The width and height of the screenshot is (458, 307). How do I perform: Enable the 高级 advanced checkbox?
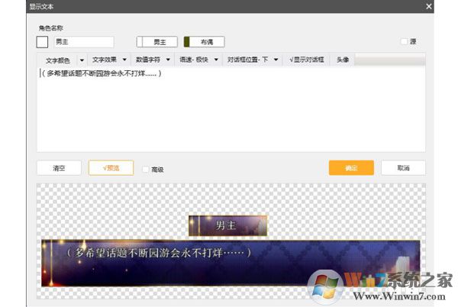146,170
